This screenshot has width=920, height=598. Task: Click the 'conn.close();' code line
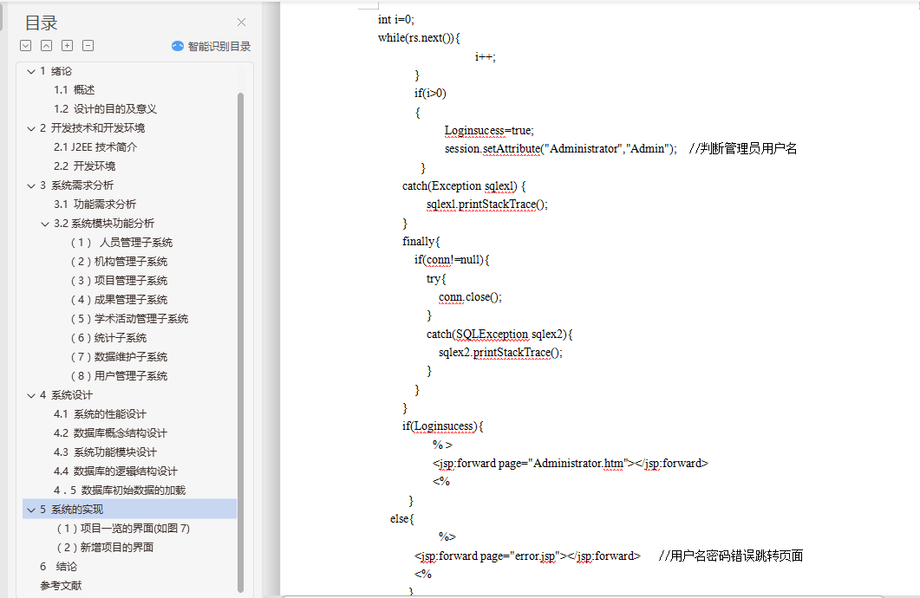[x=470, y=297]
